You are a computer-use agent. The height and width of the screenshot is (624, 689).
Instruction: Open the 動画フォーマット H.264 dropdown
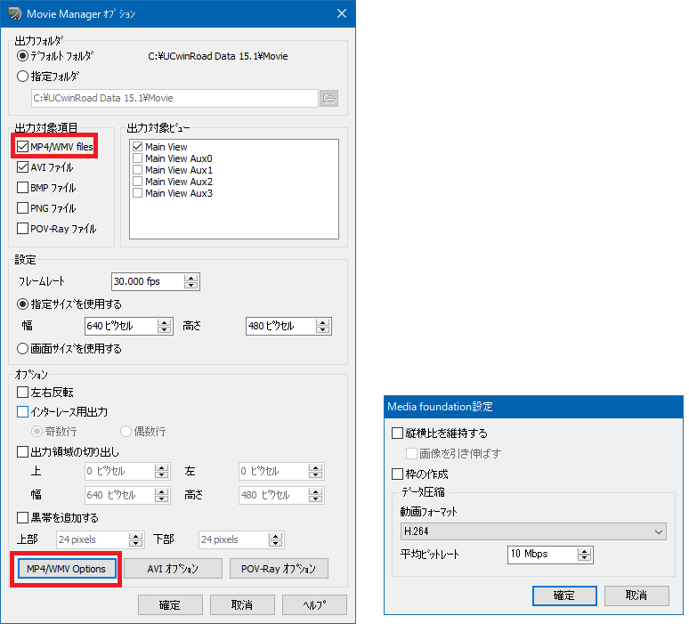[533, 531]
